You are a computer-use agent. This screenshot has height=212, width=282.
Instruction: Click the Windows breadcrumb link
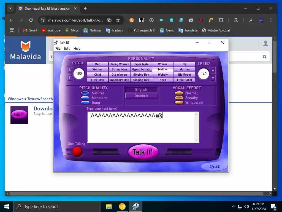[x=15, y=99]
